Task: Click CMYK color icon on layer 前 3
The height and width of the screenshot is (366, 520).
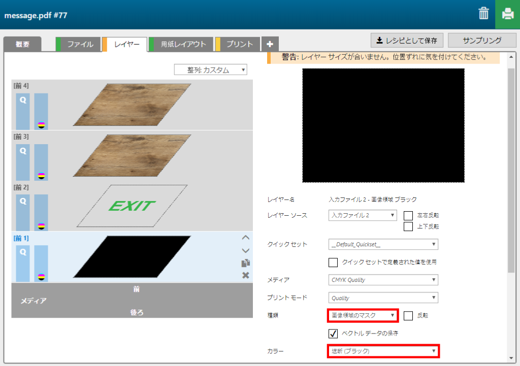Action: point(41,176)
